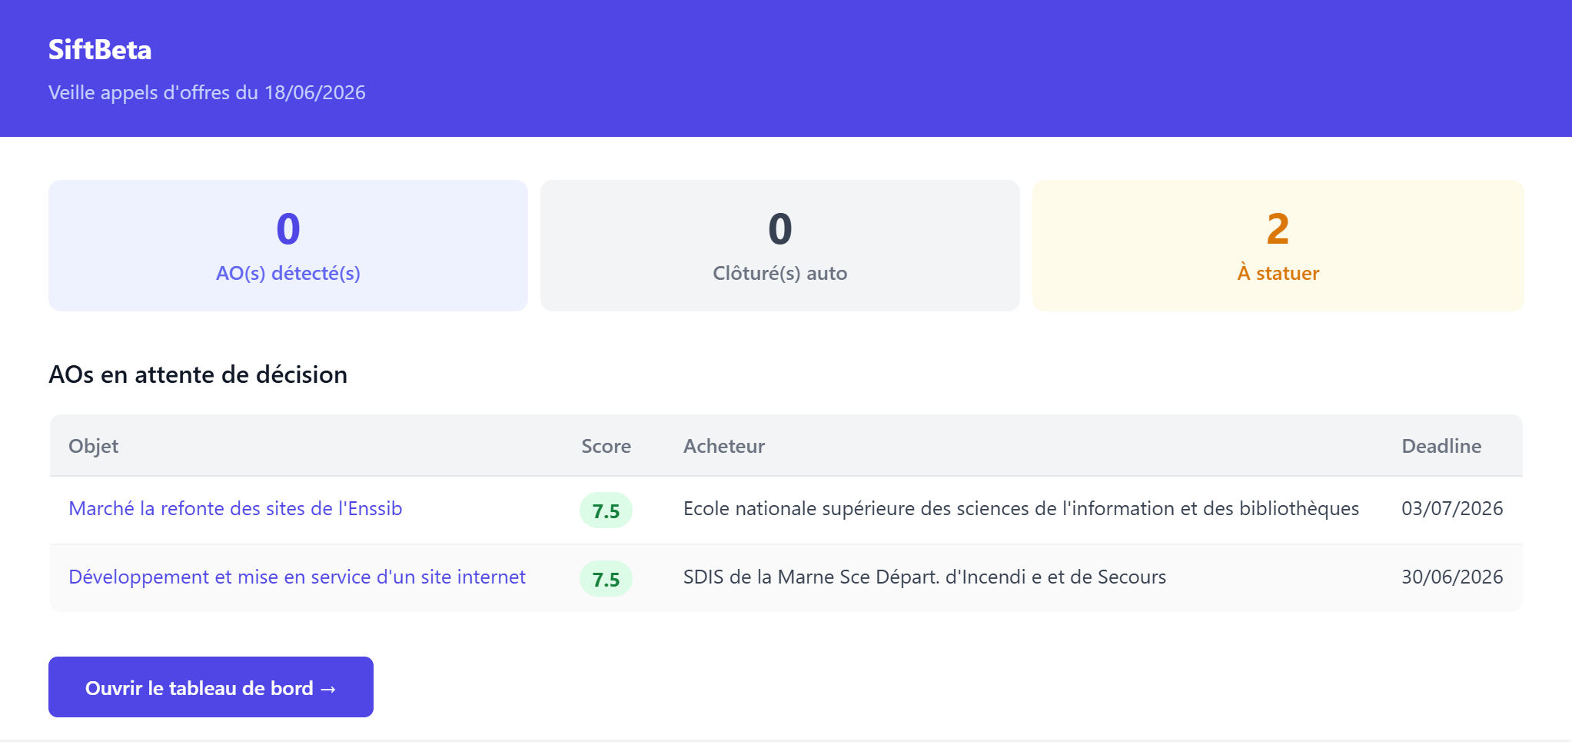
Task: Open the 'Ouvrir le tableau de bord' button
Action: [x=211, y=687]
